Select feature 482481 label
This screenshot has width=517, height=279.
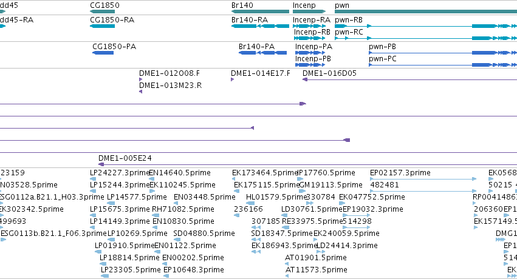385,185
